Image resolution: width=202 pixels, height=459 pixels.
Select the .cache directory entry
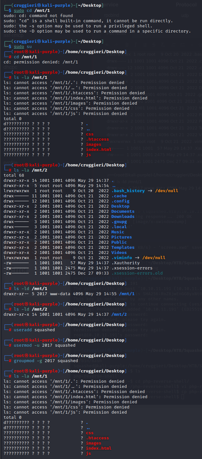(x=119, y=196)
